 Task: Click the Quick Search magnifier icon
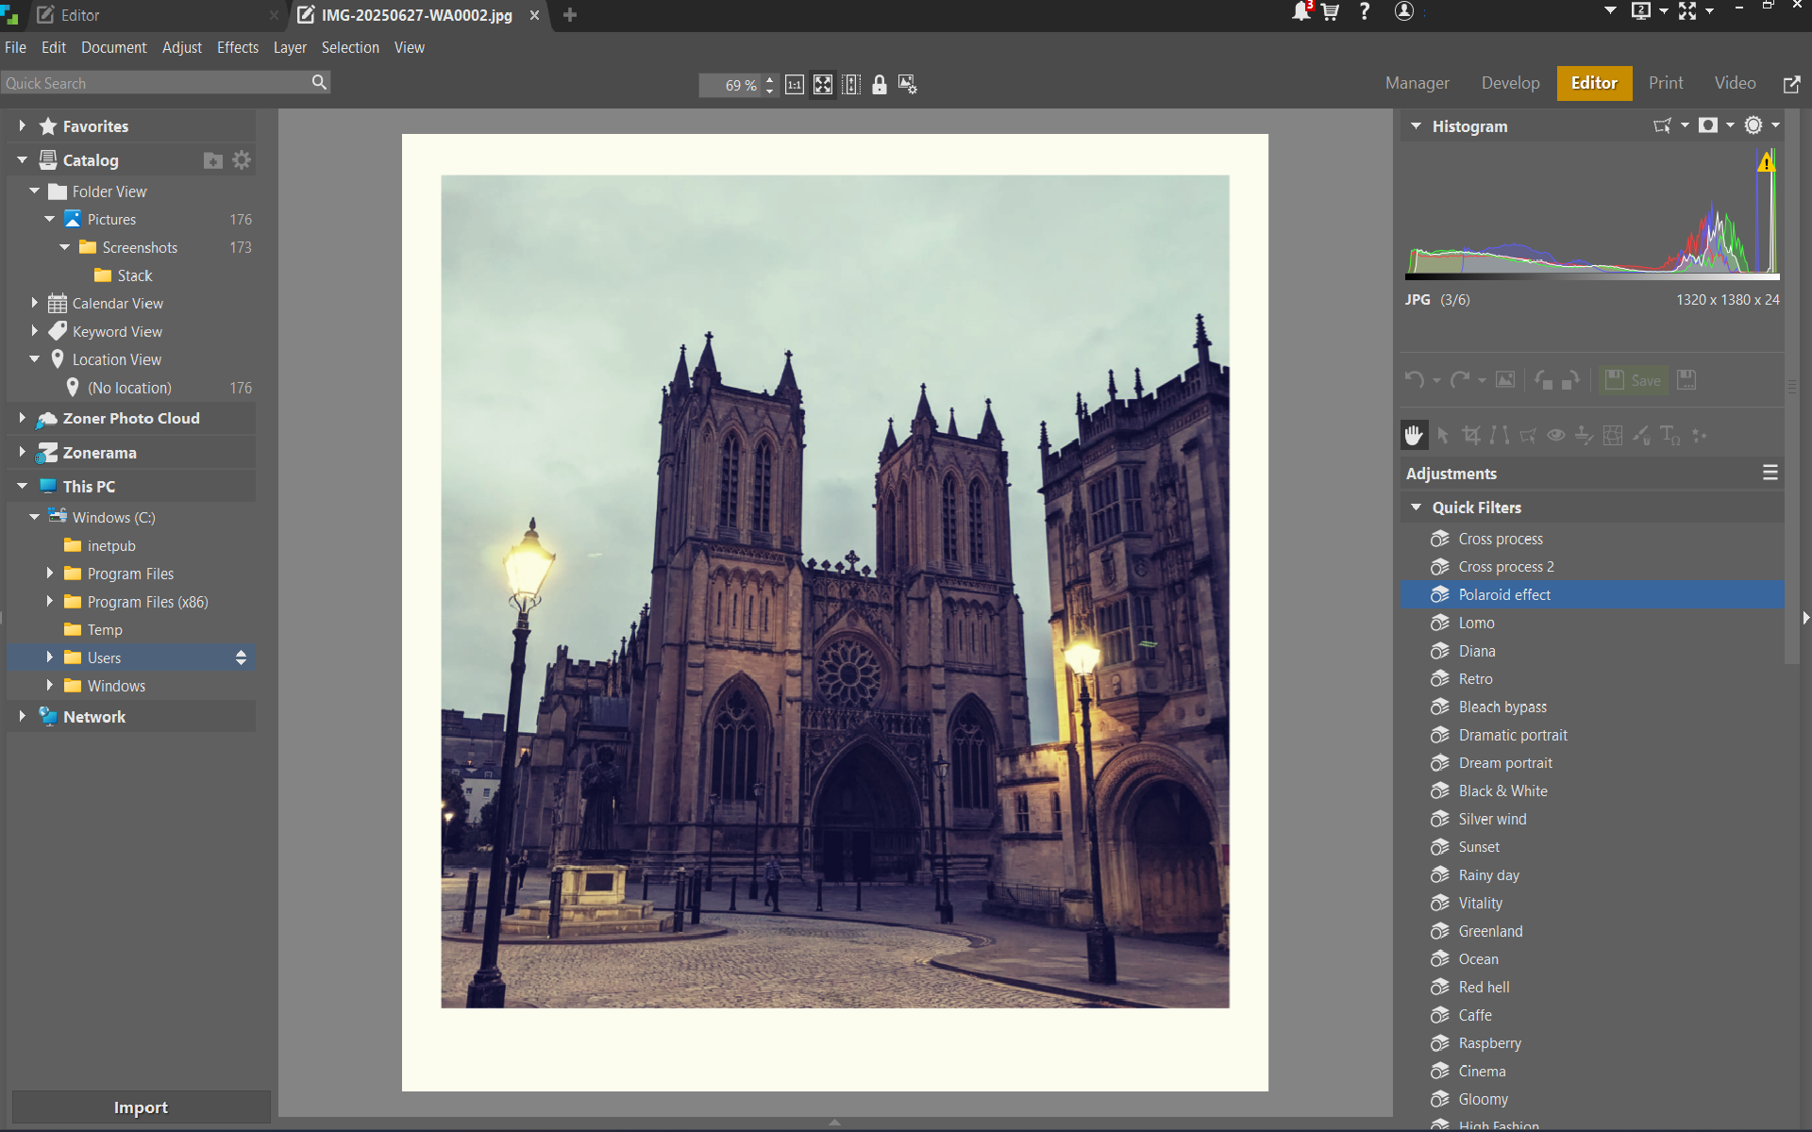pyautogui.click(x=319, y=83)
